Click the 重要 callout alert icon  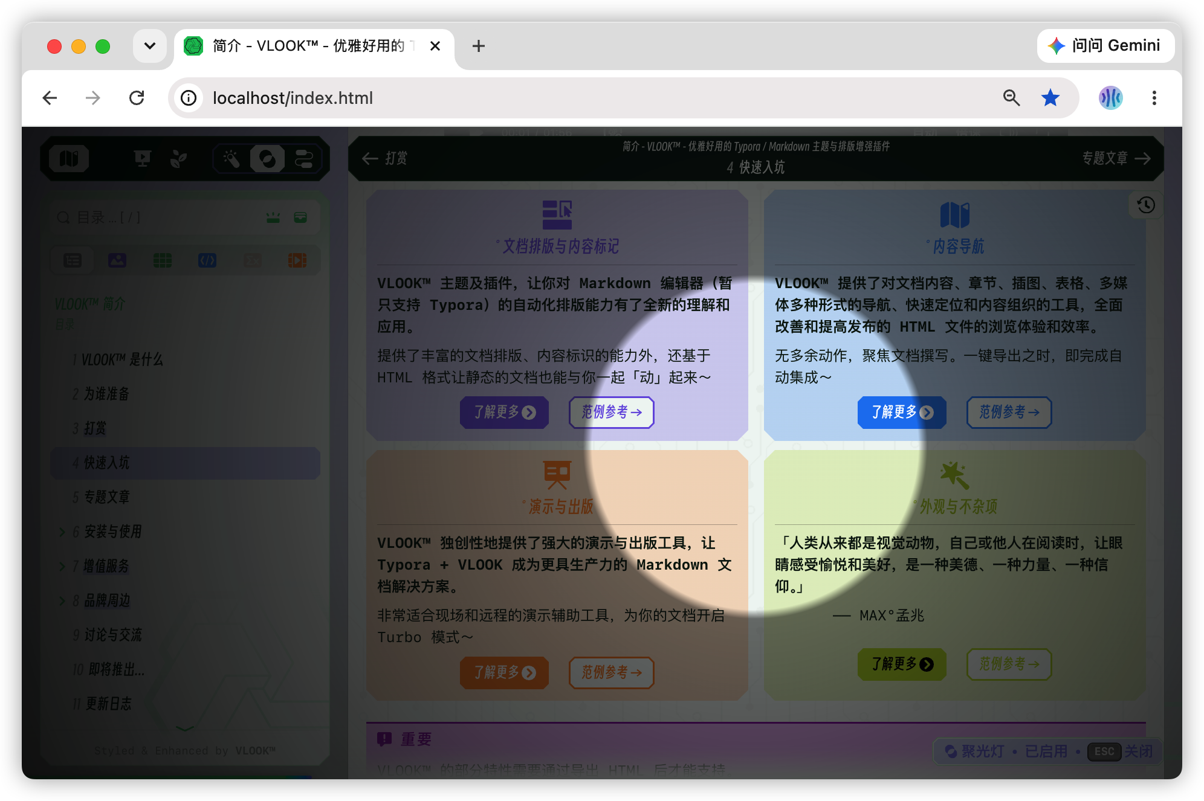(x=384, y=739)
